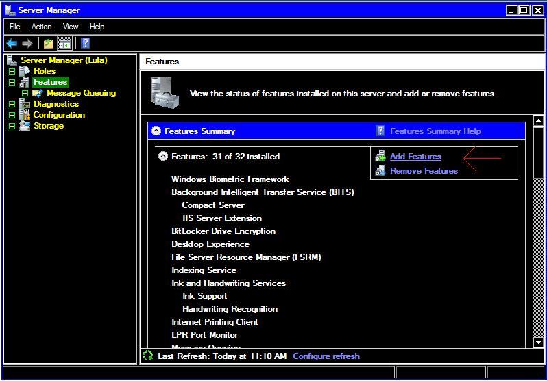The height and width of the screenshot is (381, 547).
Task: Select the Storage tree item
Action: click(49, 126)
